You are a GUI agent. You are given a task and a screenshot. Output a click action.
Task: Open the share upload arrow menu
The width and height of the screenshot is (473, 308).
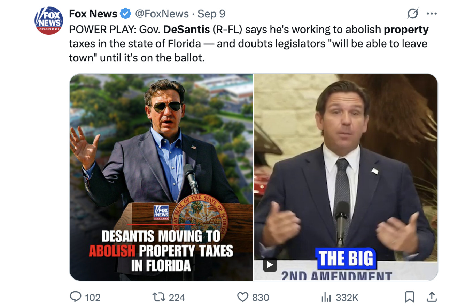click(x=431, y=297)
